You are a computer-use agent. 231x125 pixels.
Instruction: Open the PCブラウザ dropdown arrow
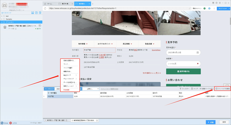click(229, 9)
